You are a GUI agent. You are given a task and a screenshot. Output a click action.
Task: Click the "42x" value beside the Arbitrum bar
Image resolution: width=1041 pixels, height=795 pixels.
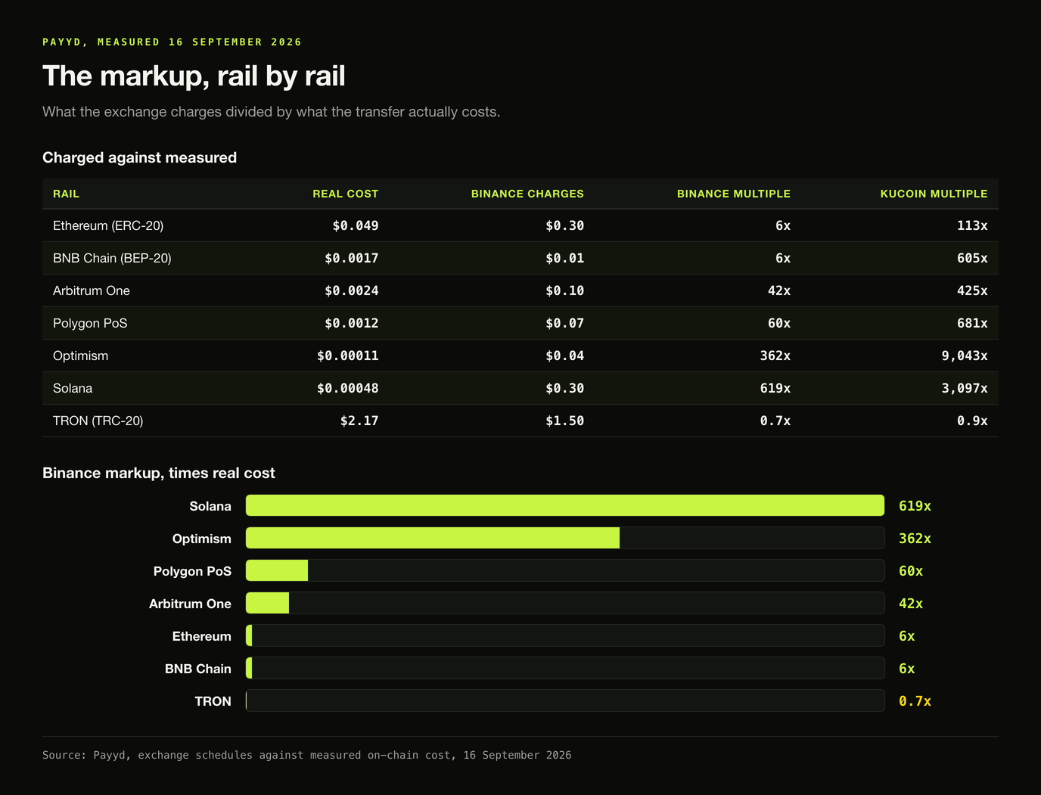[911, 604]
